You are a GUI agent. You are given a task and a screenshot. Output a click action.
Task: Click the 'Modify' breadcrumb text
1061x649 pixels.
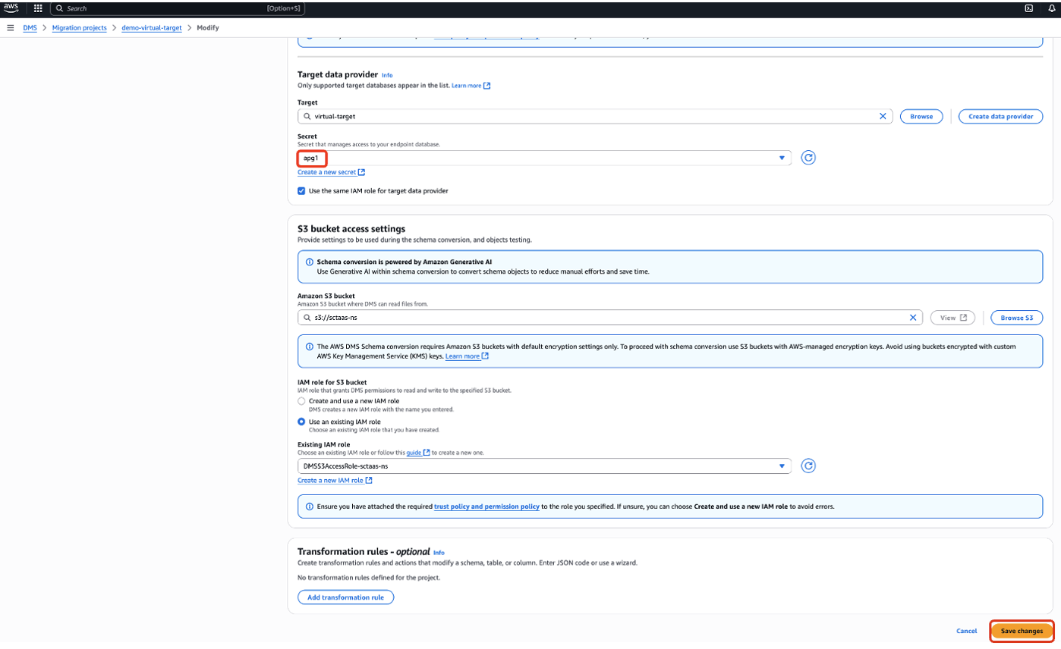click(208, 28)
